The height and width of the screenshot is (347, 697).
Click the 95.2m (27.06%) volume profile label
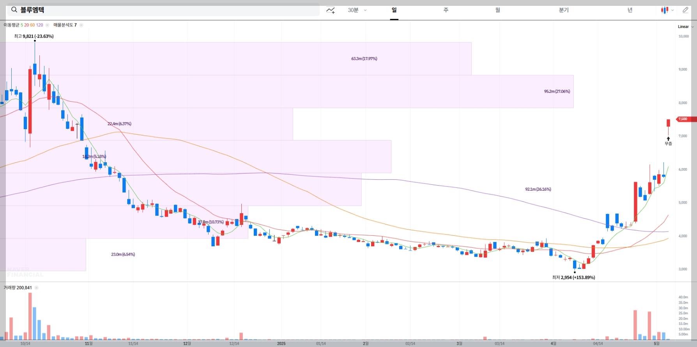pos(557,91)
